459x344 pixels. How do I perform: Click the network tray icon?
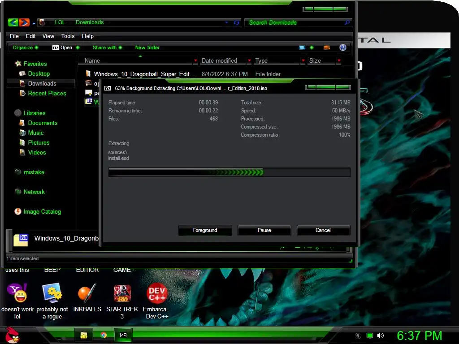(370, 336)
